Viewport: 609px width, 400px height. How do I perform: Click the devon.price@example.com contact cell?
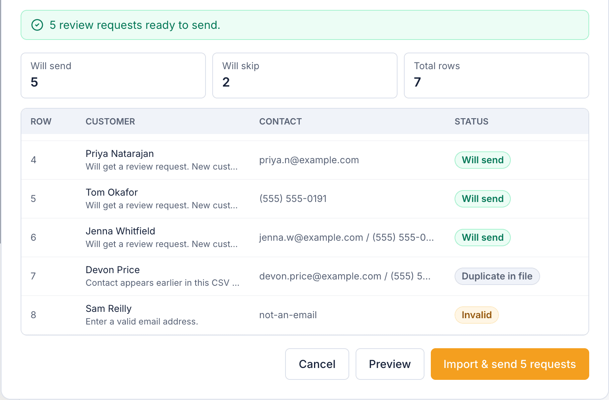[x=345, y=276]
